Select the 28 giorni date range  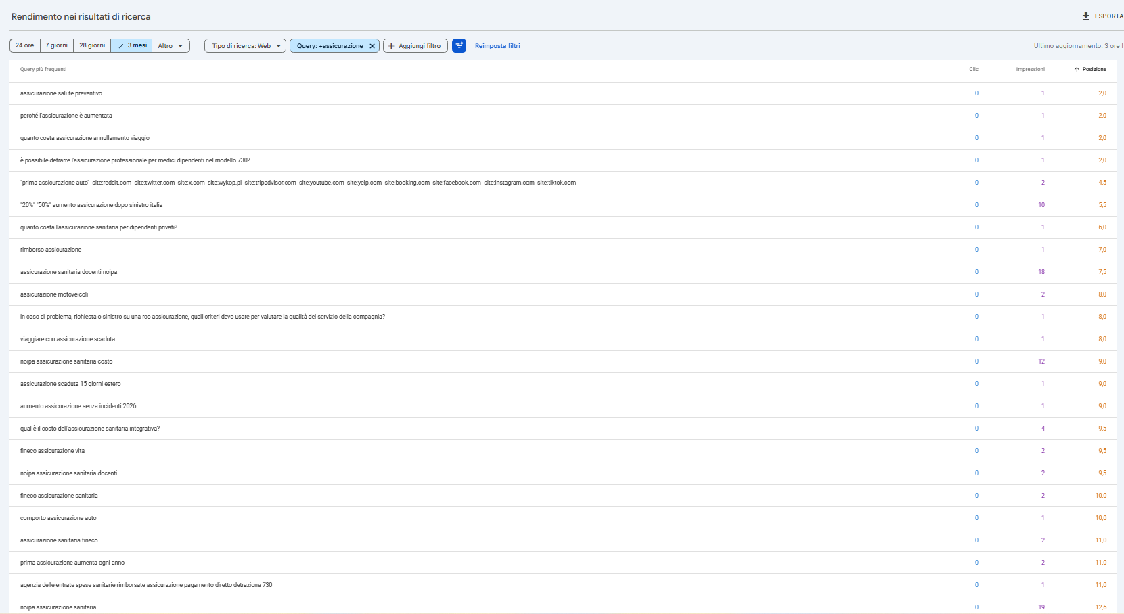coord(92,45)
